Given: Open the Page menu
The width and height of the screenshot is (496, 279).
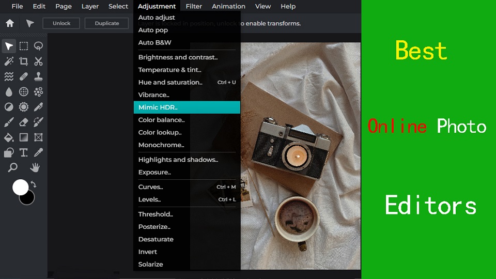Looking at the screenshot, I should click(63, 6).
